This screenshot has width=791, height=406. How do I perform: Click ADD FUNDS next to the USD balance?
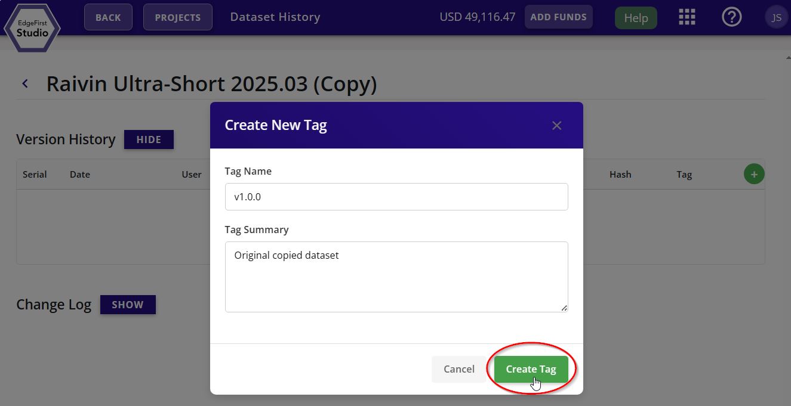point(558,17)
